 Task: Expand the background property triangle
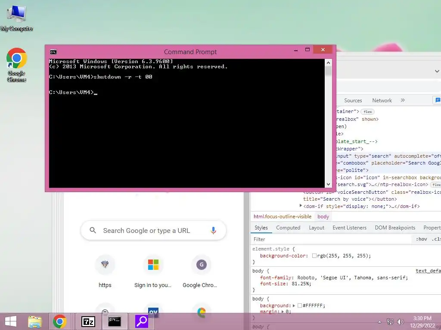[294, 306]
